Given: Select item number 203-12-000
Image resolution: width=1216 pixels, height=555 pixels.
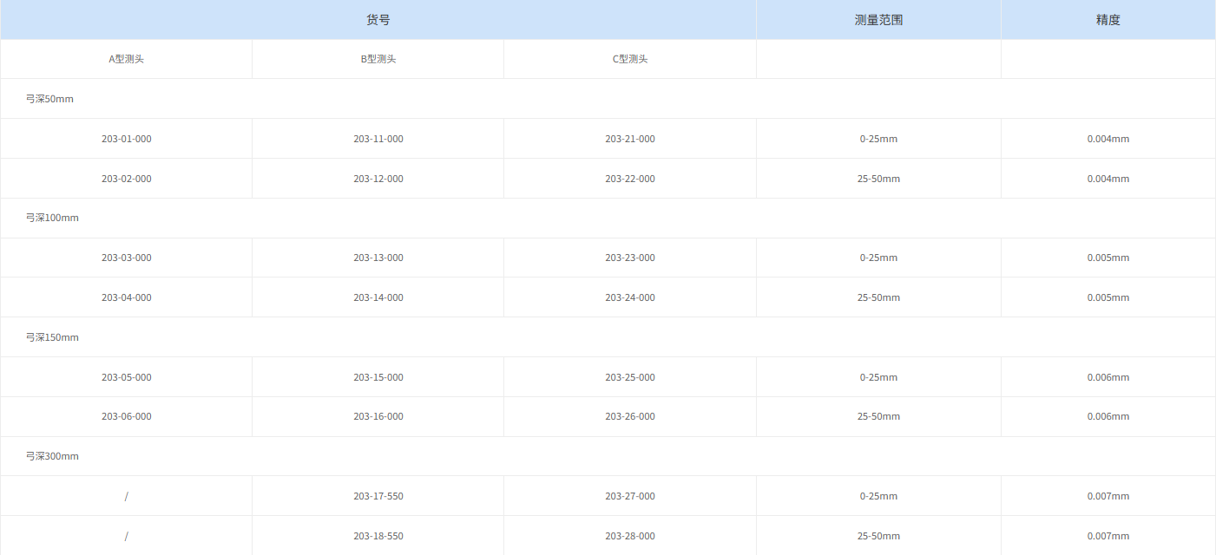Looking at the screenshot, I should 378,179.
